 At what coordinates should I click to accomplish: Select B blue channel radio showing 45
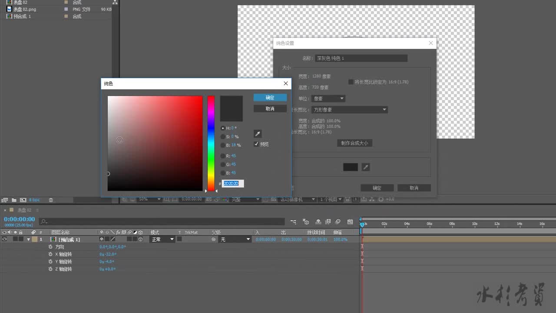point(223,173)
